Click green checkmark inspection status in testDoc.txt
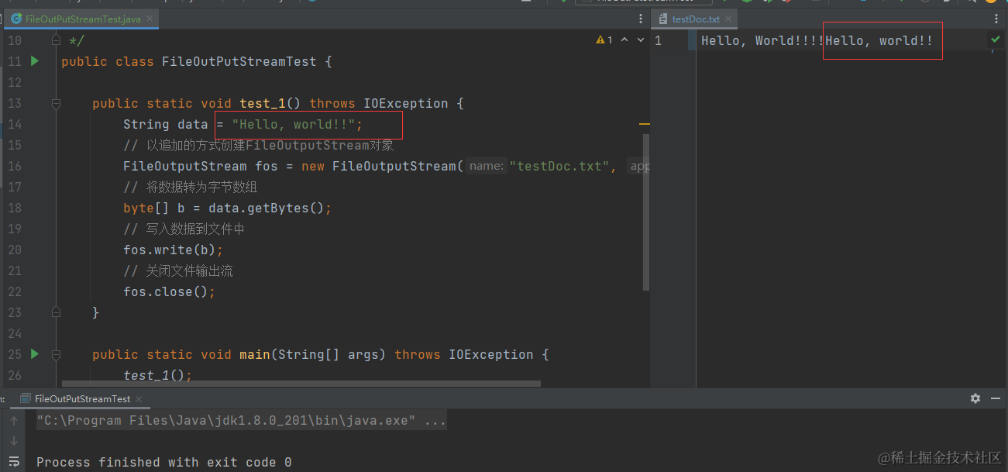 996,40
